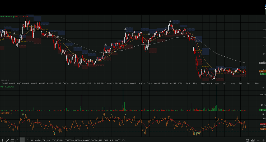266x142 pixels.
Task: Select the ΜΠΕΛΑ symbol button
Action: [x=78, y=140]
